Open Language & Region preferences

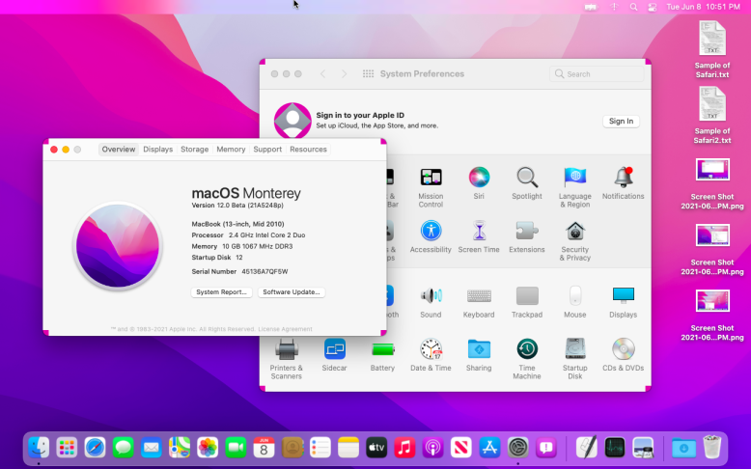[x=574, y=178]
